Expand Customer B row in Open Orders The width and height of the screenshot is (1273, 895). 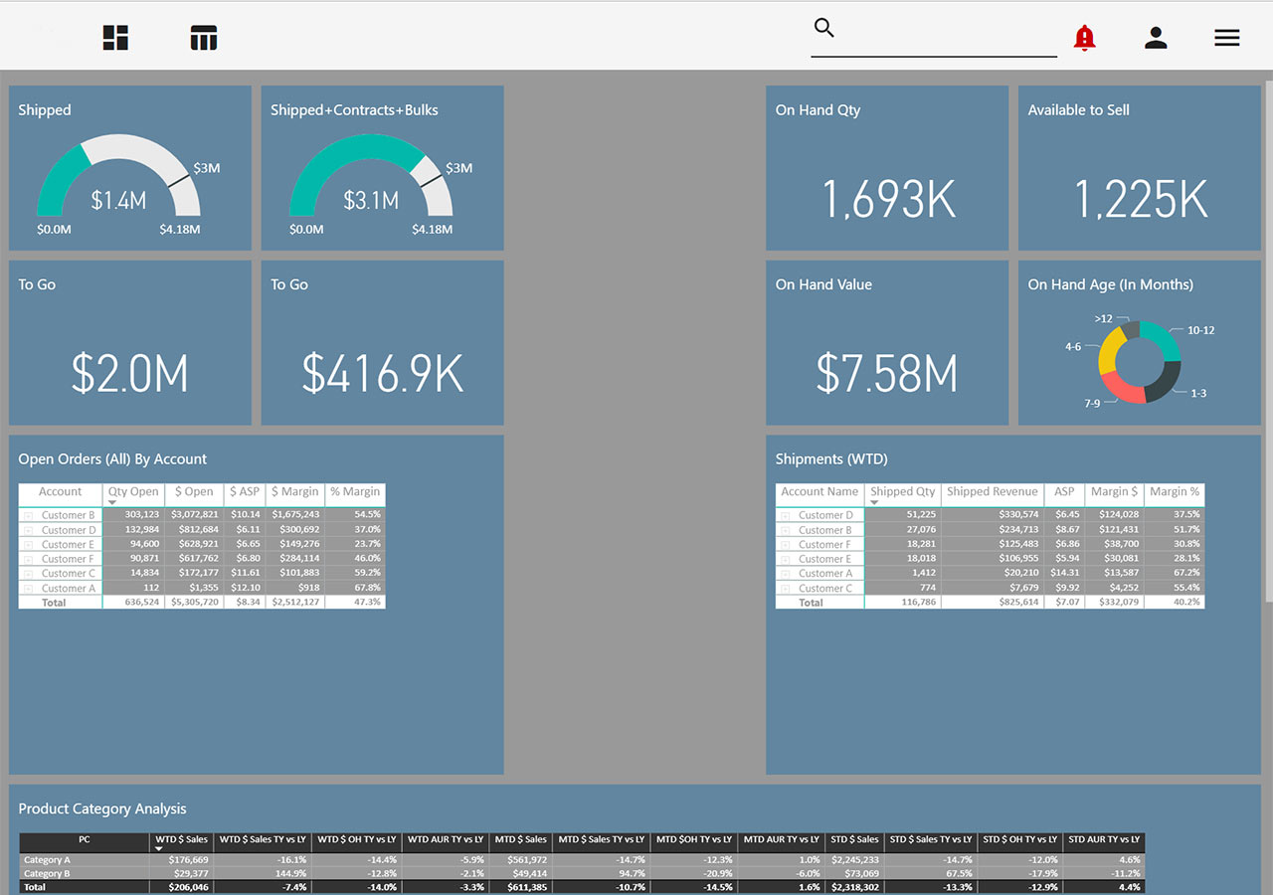point(29,515)
